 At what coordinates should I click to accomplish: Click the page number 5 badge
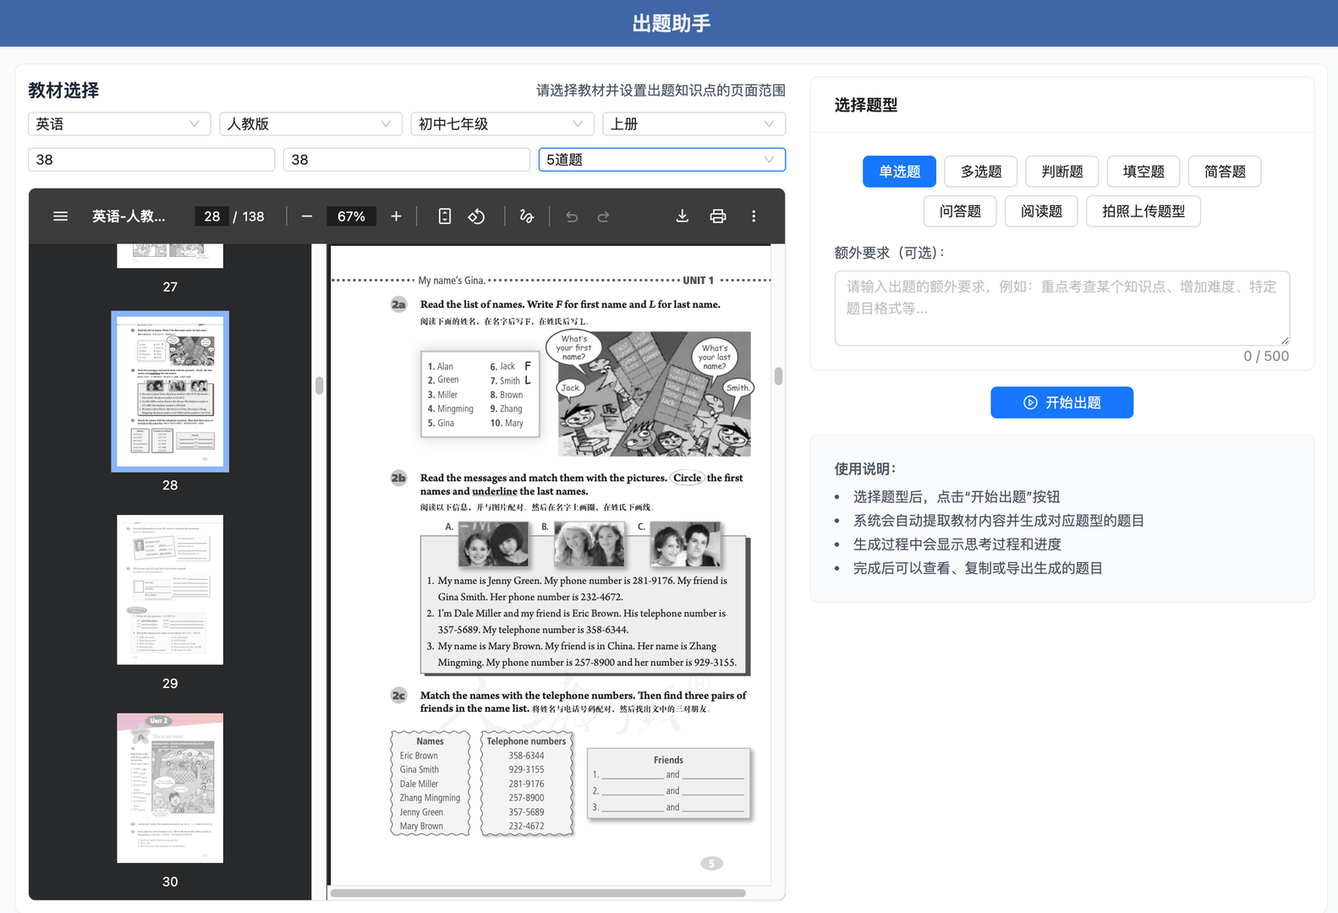[712, 863]
